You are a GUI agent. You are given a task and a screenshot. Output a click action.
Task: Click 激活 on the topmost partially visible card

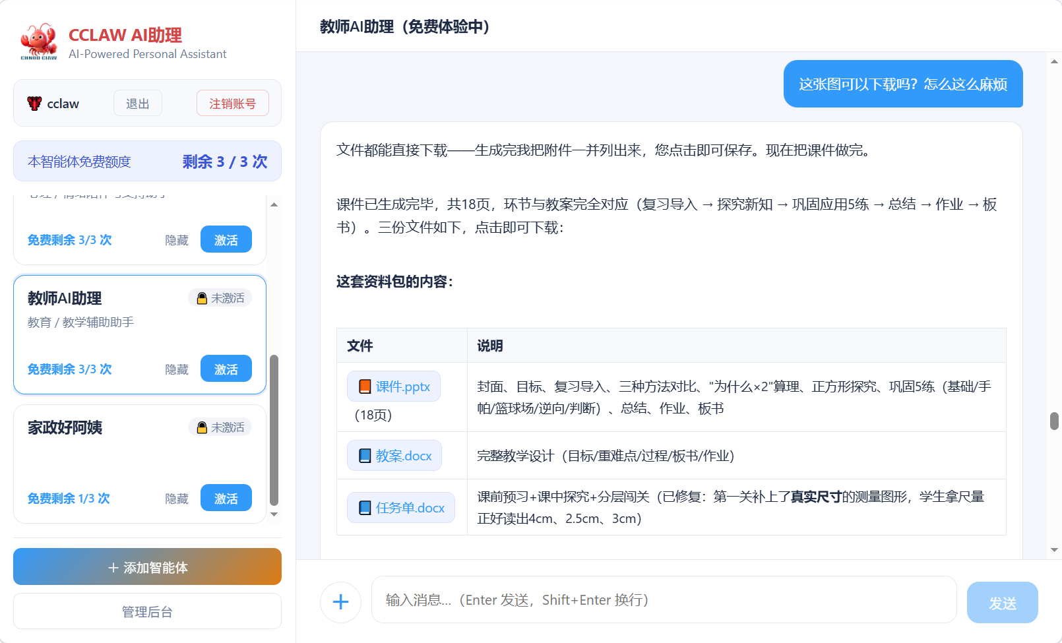click(226, 239)
